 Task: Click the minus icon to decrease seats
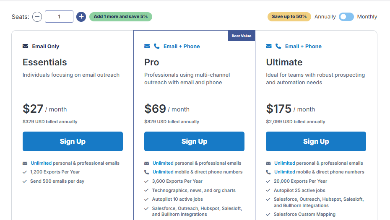click(37, 17)
